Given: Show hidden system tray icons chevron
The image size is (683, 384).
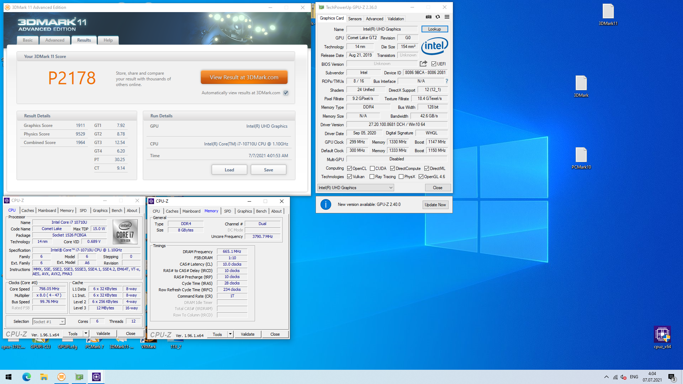Looking at the screenshot, I should coord(606,377).
